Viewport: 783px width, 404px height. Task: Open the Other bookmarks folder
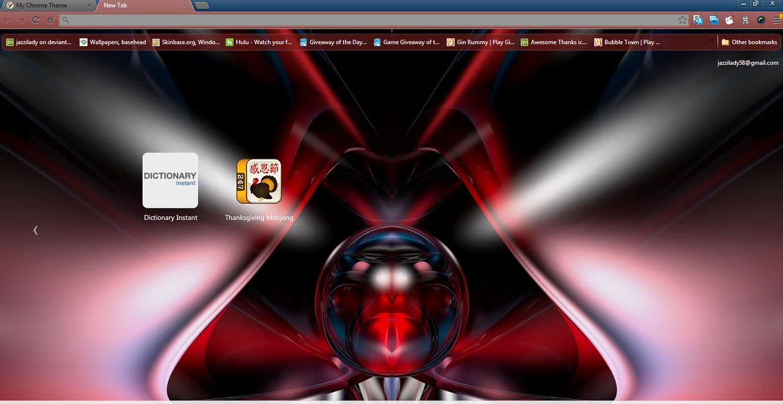749,42
